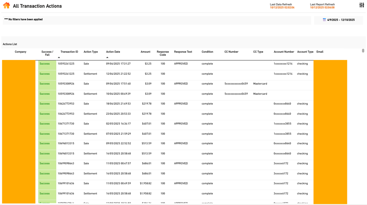
Task: Select Transaction ID 10699101636 in the Settlement row
Action: (66, 194)
